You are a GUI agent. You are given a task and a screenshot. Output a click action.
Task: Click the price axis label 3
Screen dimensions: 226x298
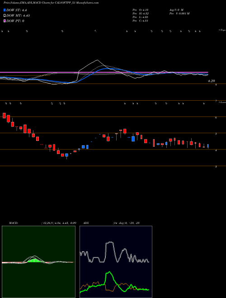coord(216,167)
